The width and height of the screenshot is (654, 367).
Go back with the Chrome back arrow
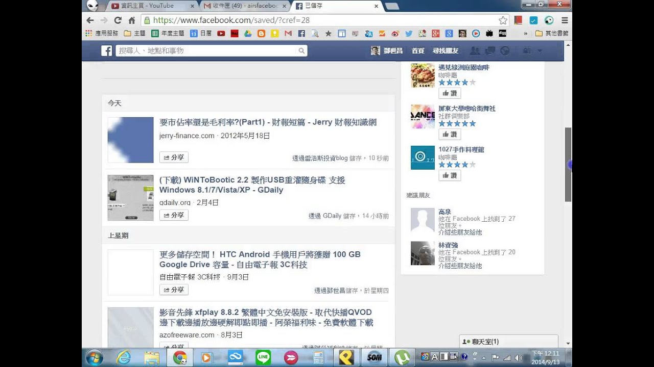[x=90, y=20]
